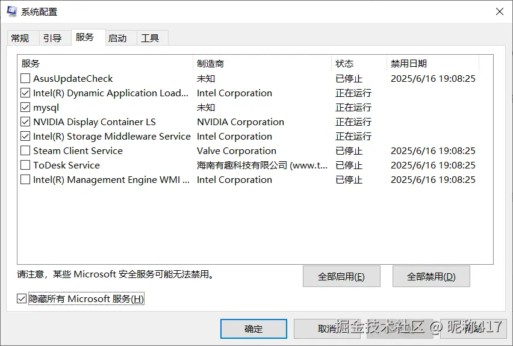Screen dimensions: 513x346
Task: Check the ToDesk Service checkbox
Action: (25, 165)
